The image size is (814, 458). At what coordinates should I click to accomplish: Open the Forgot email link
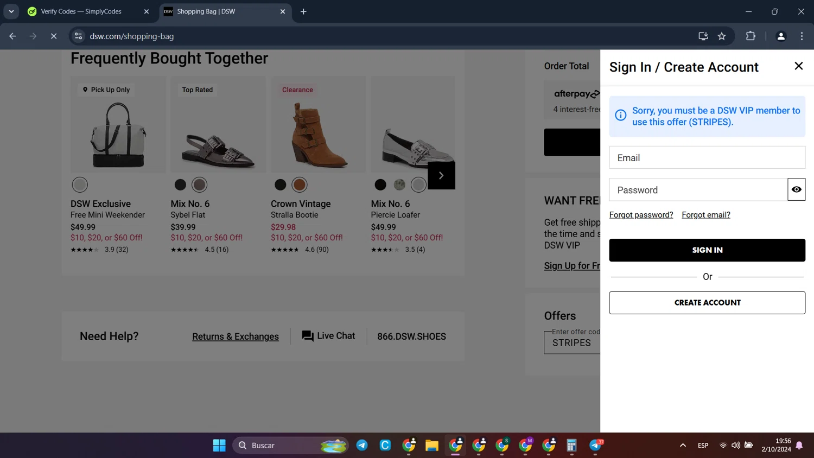pos(706,215)
